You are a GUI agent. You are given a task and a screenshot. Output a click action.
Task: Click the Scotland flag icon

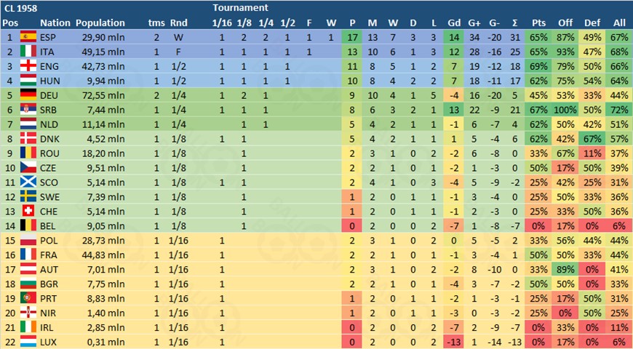tap(28, 182)
